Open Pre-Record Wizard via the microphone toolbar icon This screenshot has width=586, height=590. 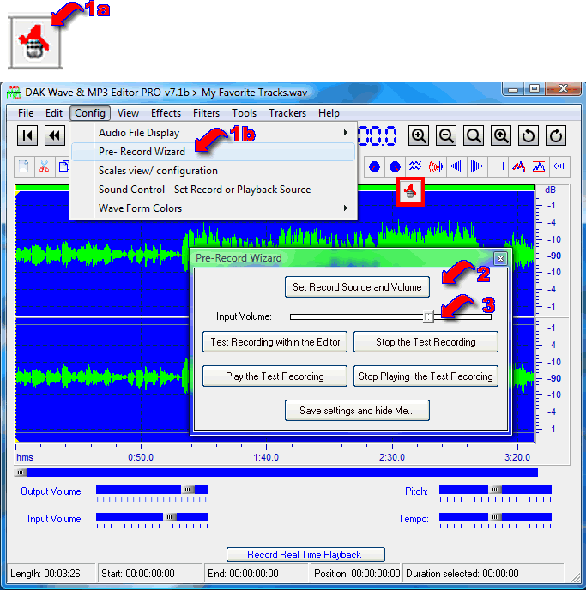point(410,192)
